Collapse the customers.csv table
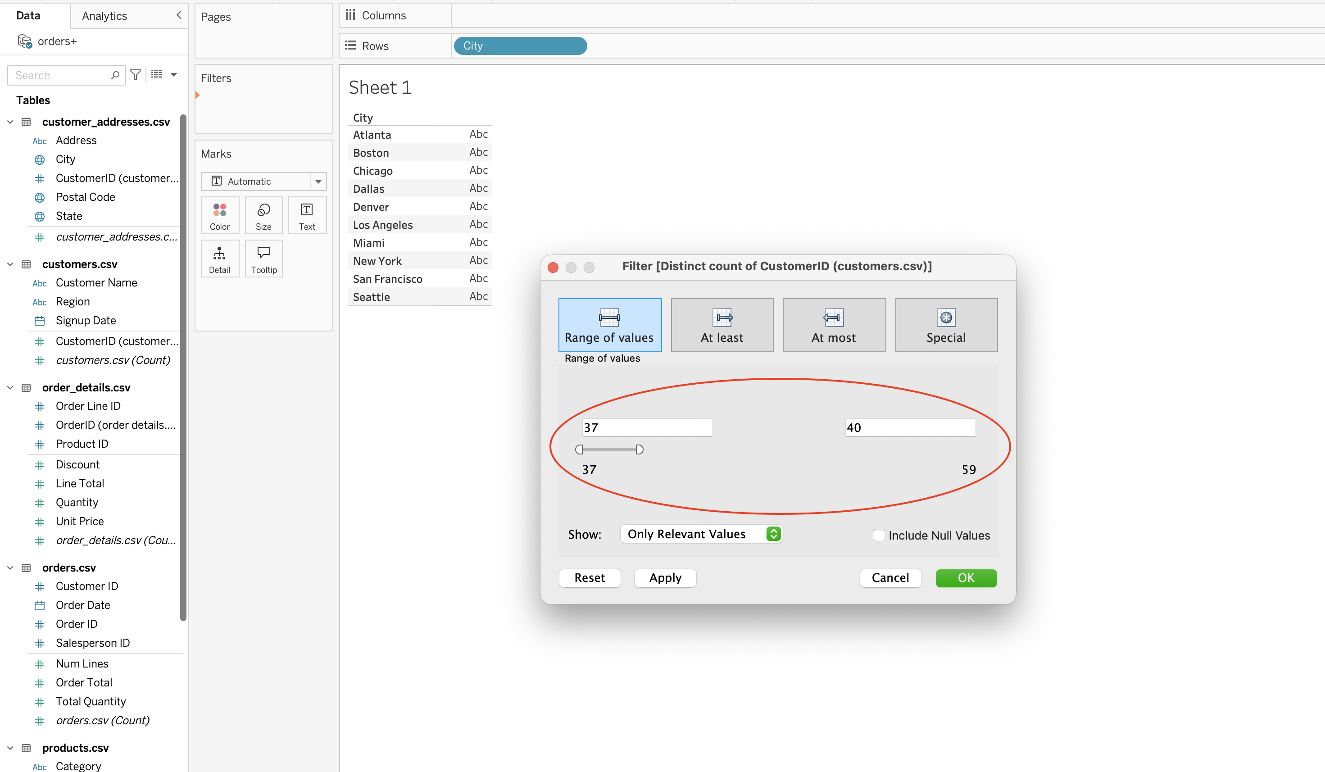The width and height of the screenshot is (1325, 772). (10, 264)
